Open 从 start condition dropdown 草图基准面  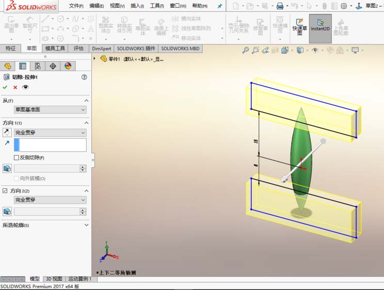(x=50, y=109)
